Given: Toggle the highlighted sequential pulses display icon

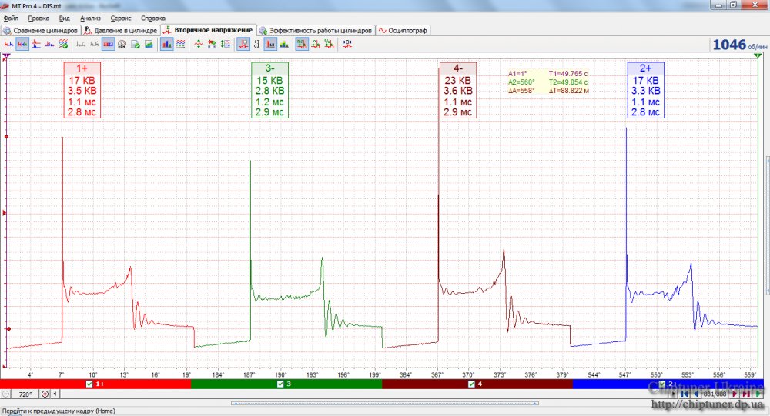Looking at the screenshot, I should 22,44.
